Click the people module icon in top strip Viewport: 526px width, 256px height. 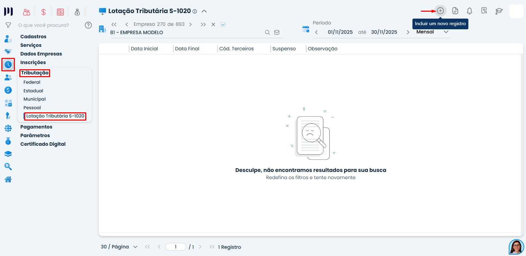(27, 12)
